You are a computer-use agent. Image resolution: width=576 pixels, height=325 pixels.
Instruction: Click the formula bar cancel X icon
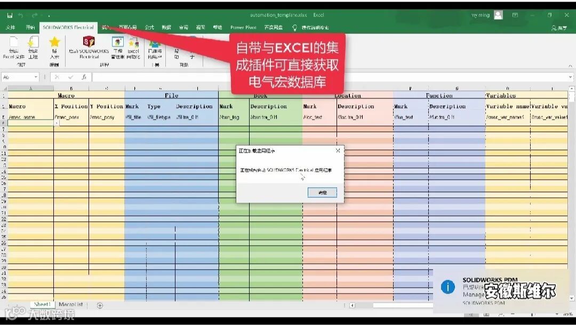[x=57, y=77]
